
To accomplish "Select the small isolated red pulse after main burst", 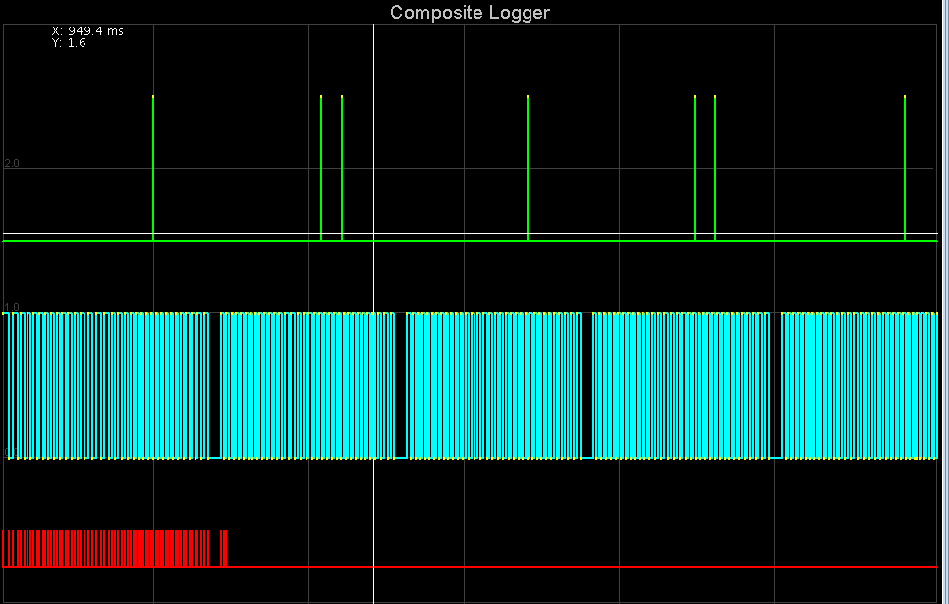I will tap(223, 548).
